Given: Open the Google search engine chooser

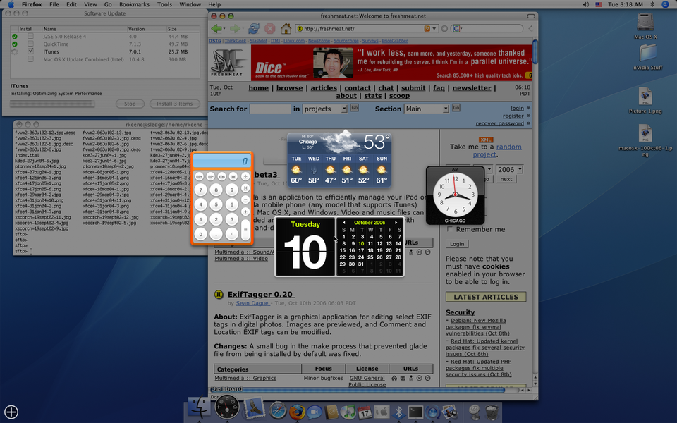Looking at the screenshot, I should click(457, 28).
